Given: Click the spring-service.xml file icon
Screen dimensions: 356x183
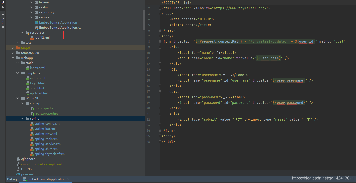Looking at the screenshot, I should click(32, 144).
